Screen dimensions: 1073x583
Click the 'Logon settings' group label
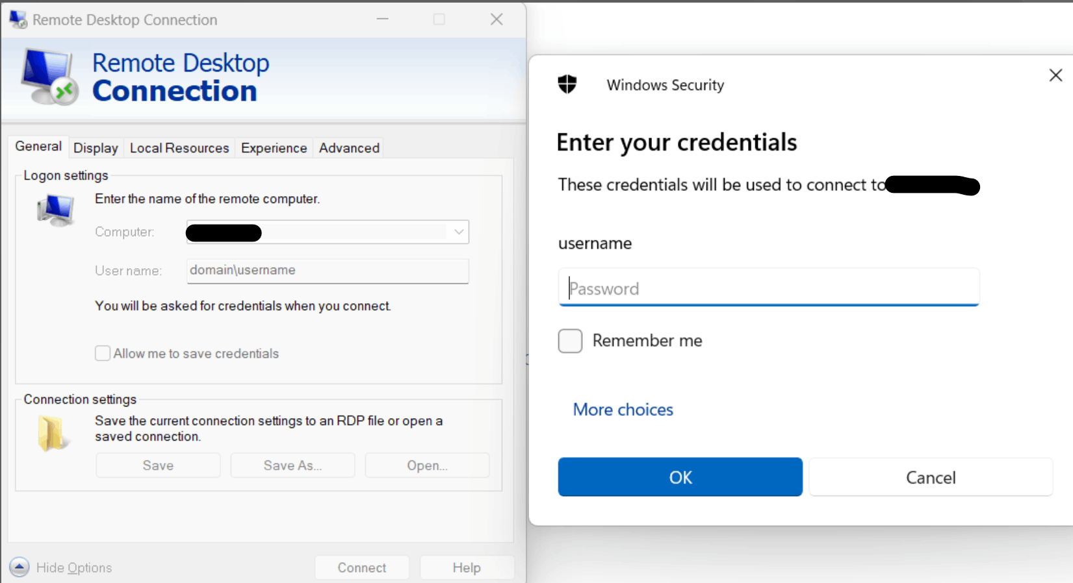[66, 175]
